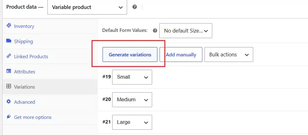The width and height of the screenshot is (308, 135).
Task: Switch to the Linked Products tab
Action: tap(50, 56)
